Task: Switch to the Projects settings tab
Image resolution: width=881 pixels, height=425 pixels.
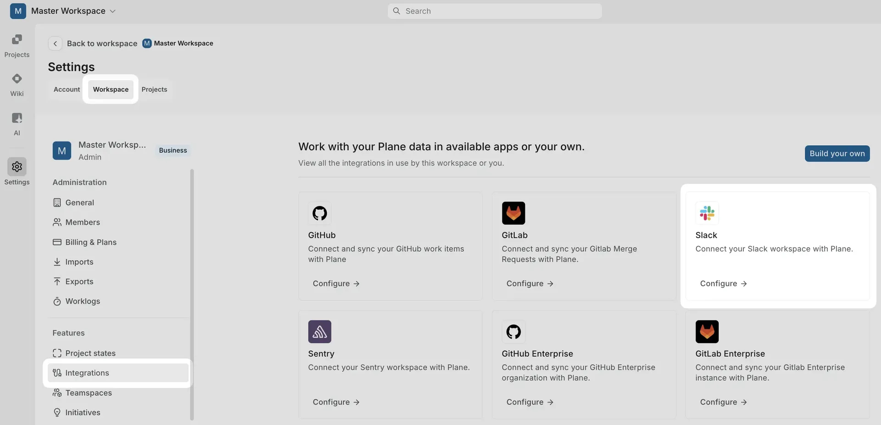Action: point(154,89)
